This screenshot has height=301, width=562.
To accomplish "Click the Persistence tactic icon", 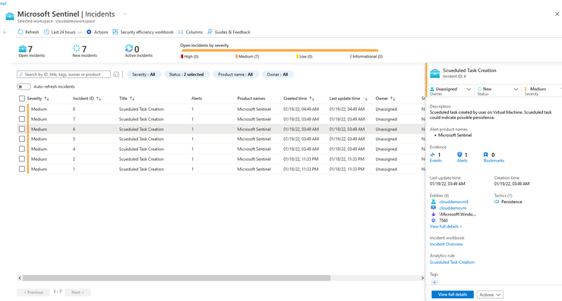I will coord(497,202).
